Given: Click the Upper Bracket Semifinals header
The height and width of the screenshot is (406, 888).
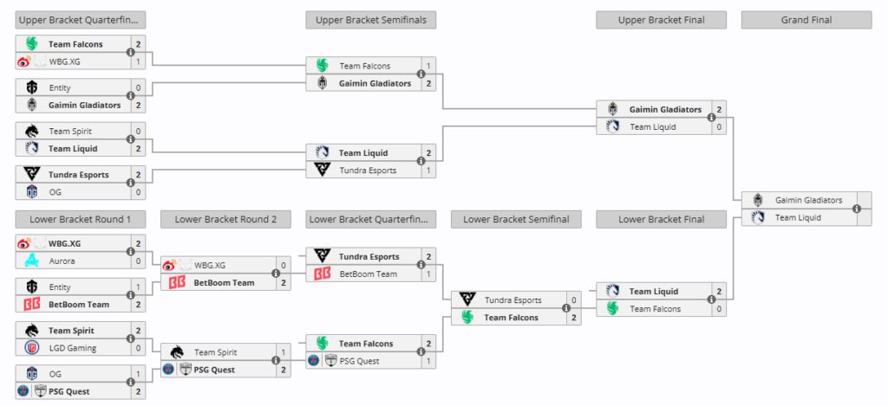Looking at the screenshot, I should (x=370, y=20).
